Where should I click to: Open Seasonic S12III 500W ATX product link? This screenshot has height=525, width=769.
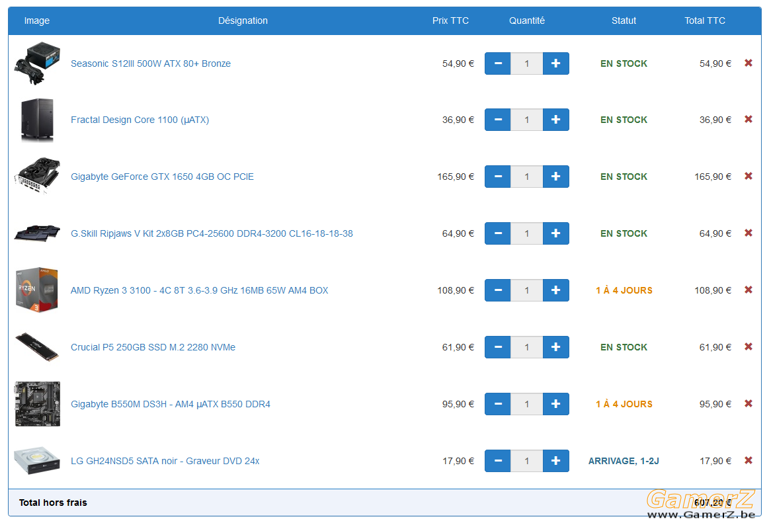(x=151, y=63)
